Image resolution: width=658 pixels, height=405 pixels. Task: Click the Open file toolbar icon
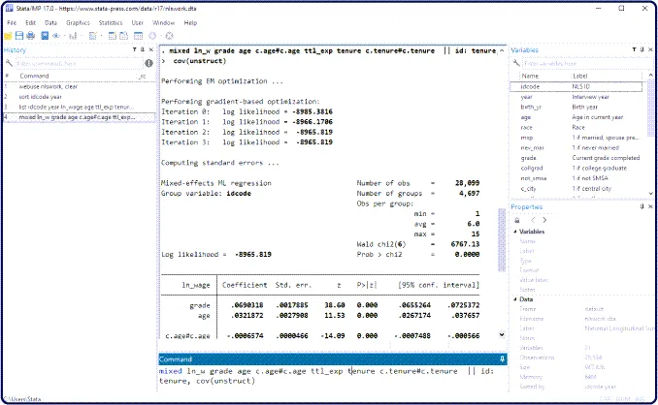click(x=8, y=36)
